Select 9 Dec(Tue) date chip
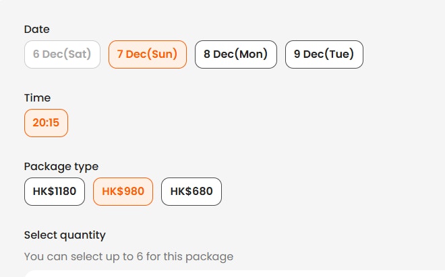Screen dimensions: 445x277 [324, 54]
